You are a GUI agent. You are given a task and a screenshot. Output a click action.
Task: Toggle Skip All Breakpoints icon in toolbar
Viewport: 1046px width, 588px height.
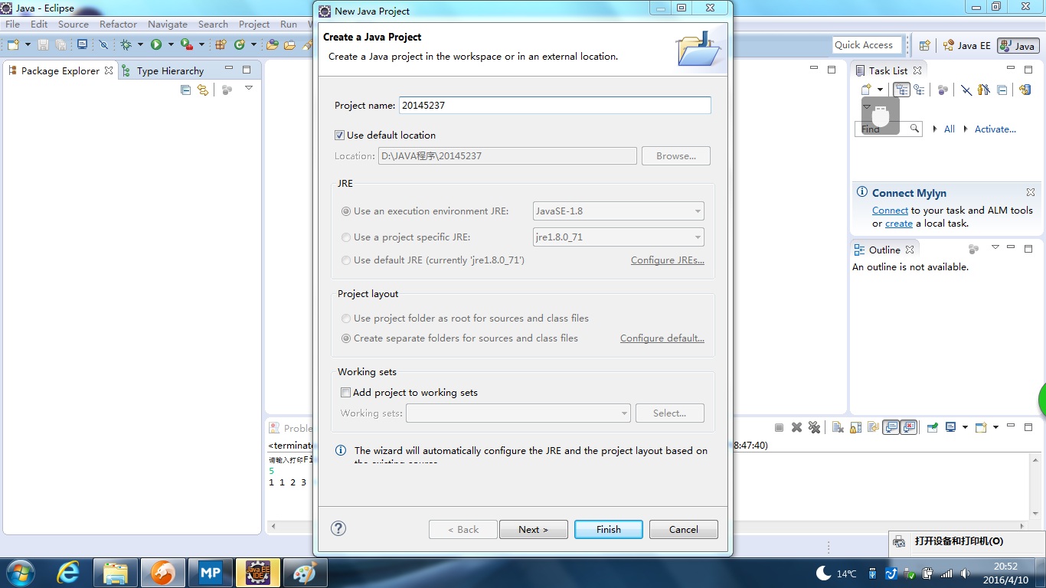coord(103,44)
